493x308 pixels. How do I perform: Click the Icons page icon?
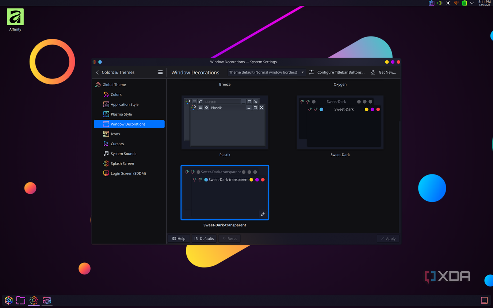(106, 134)
